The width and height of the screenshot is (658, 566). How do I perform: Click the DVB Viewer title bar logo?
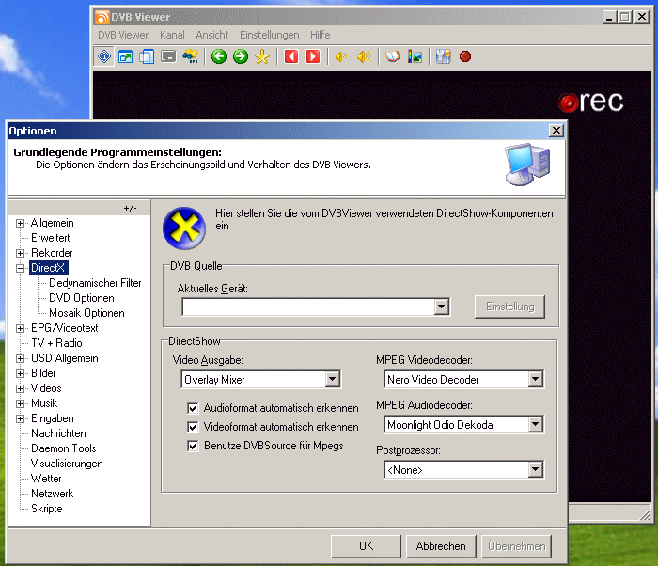click(102, 17)
